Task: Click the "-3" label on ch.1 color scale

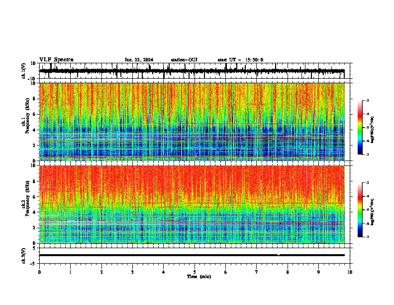Action: tap(367, 100)
